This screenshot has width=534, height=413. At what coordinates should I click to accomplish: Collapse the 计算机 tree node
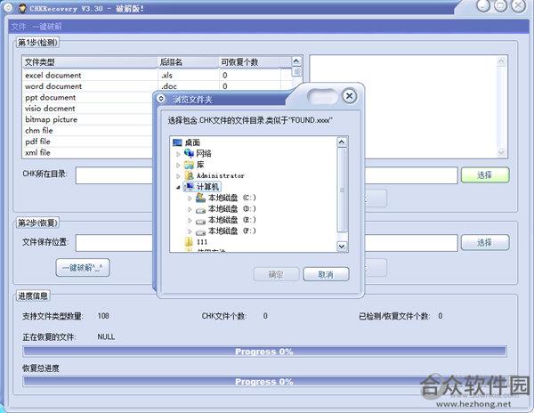[x=178, y=187]
